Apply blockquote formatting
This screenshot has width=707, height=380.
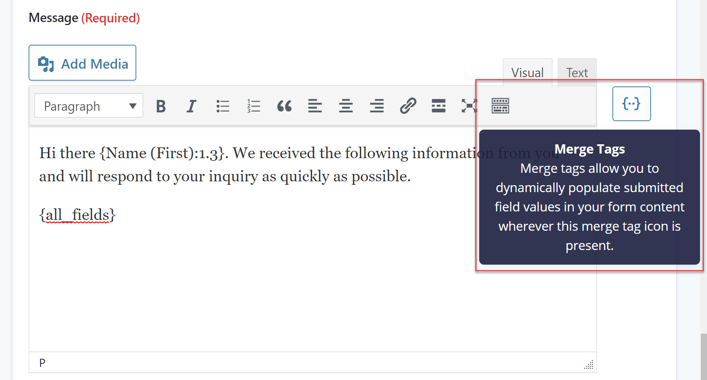pyautogui.click(x=285, y=106)
